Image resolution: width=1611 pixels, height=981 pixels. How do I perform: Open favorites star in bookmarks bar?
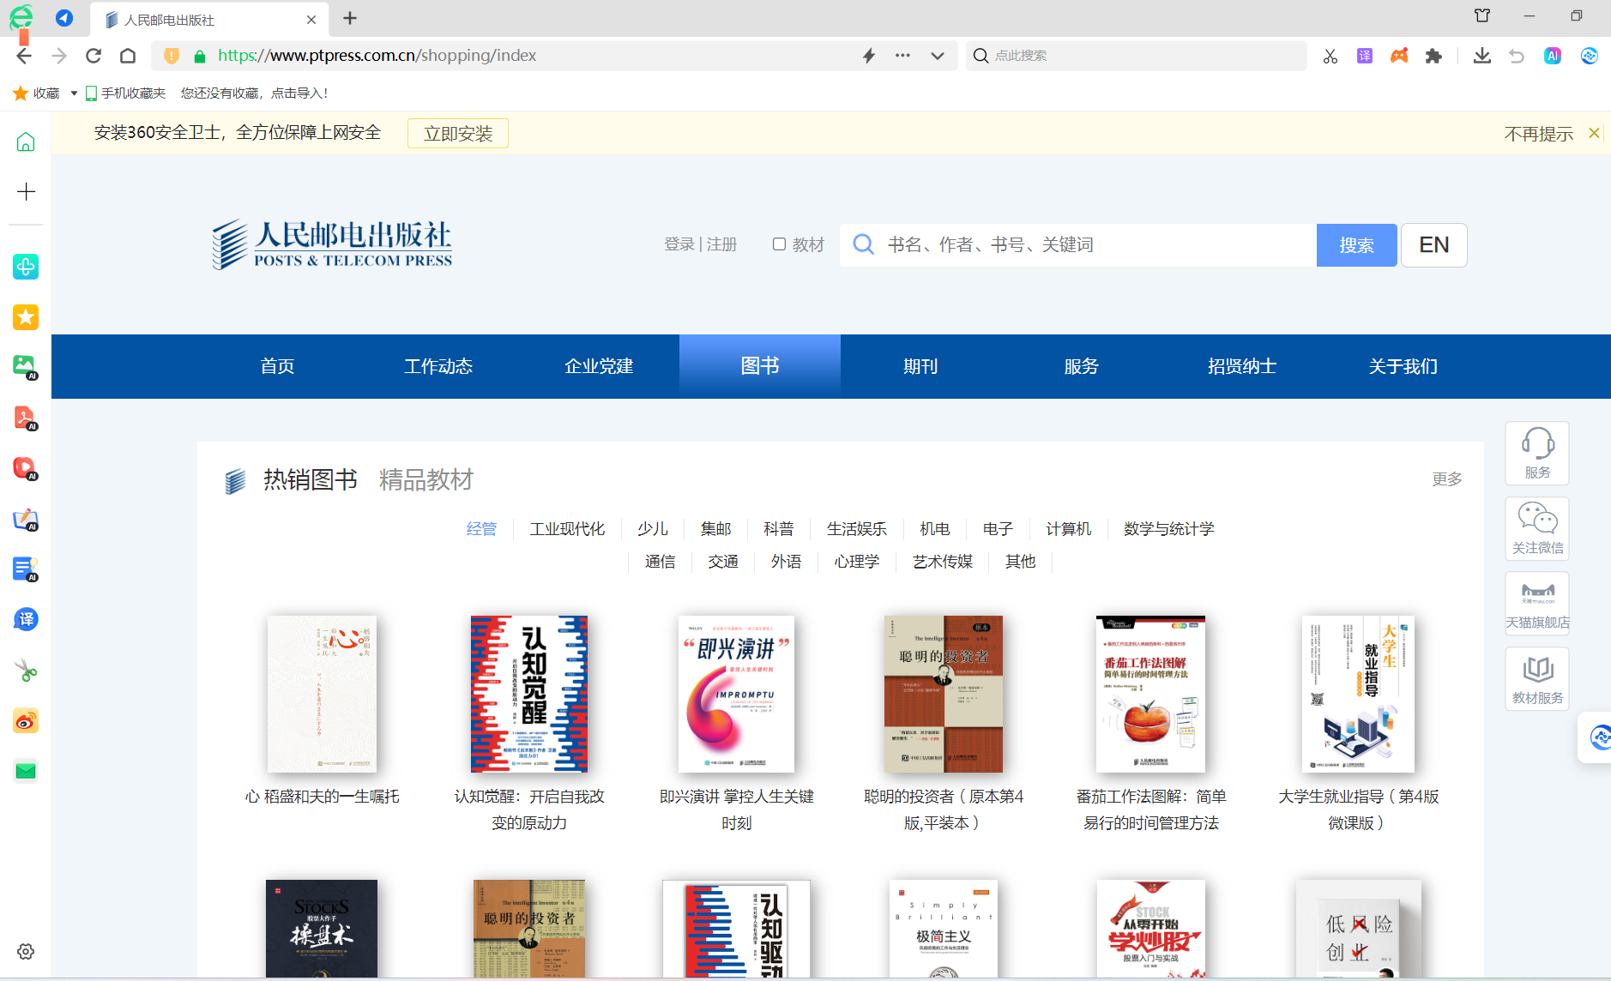(x=21, y=93)
